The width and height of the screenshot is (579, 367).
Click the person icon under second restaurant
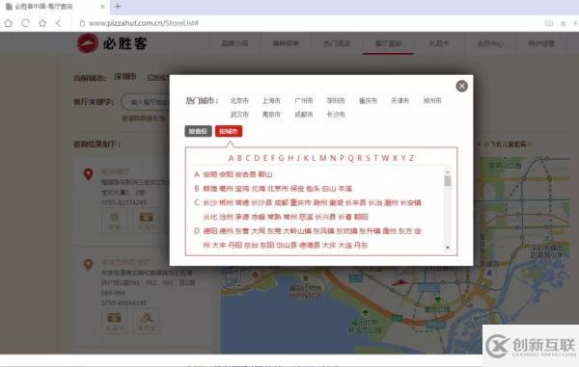(147, 321)
